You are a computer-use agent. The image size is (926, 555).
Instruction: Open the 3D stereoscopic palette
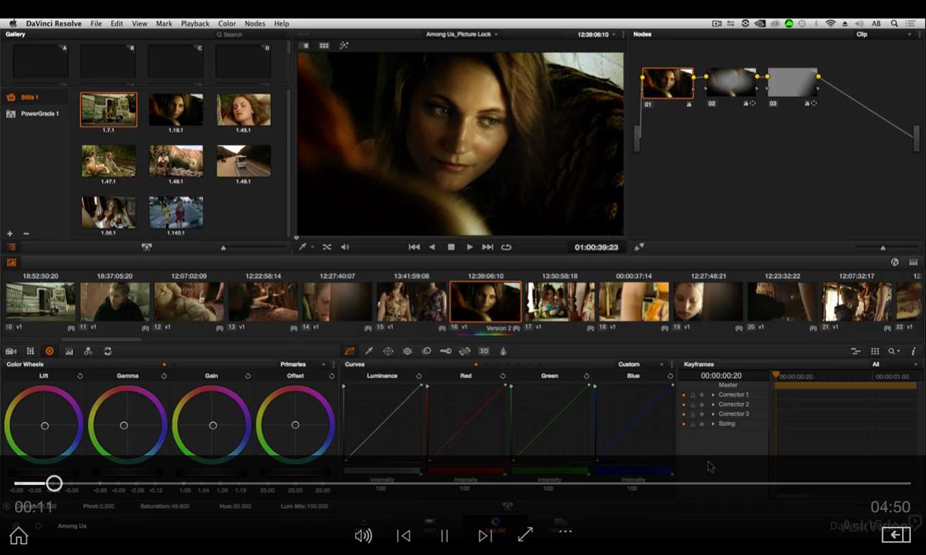pyautogui.click(x=484, y=351)
